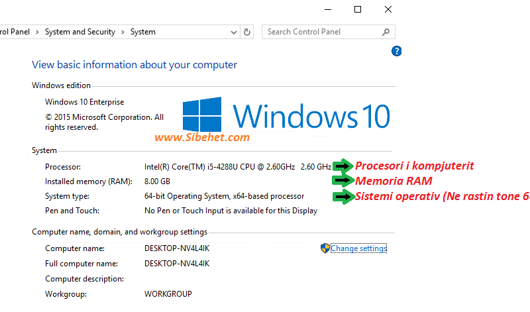Open the chevron after Control Panel breadcrumb
Screen dimensions: 530x312
point(37,32)
